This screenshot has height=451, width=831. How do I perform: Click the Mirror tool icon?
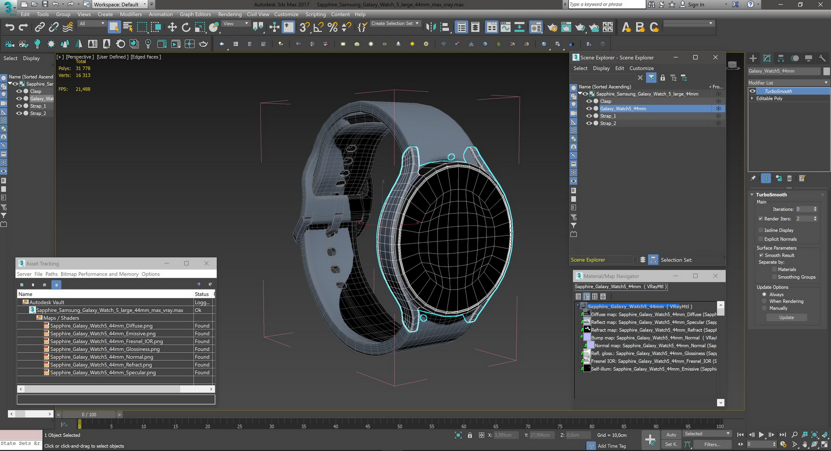click(431, 27)
